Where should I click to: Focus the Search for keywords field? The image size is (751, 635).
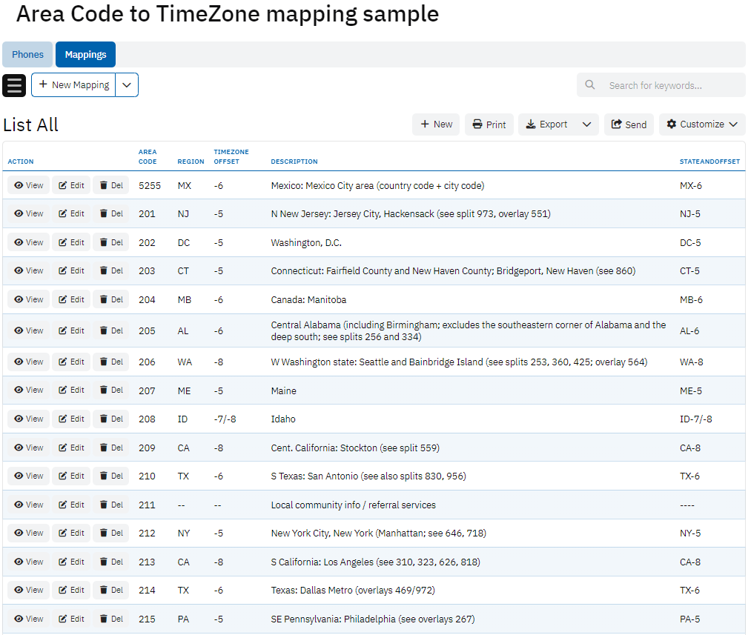pyautogui.click(x=671, y=85)
